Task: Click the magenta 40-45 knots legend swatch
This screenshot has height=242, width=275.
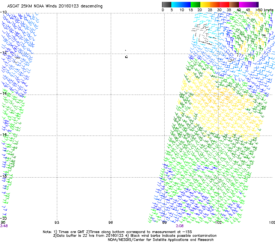Action: [x=244, y=4]
